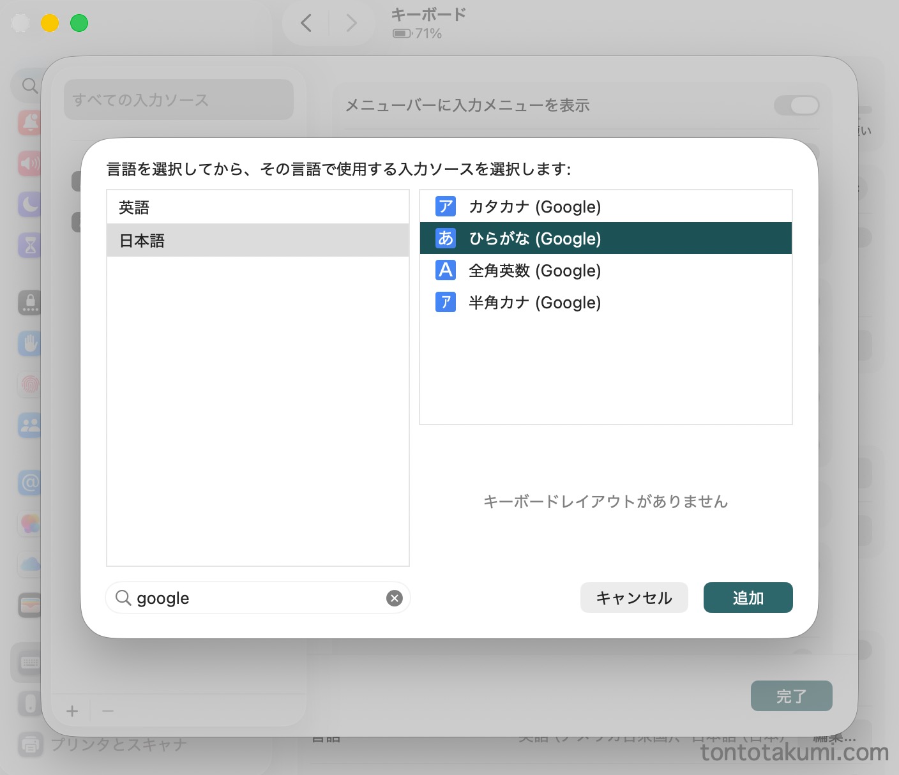This screenshot has height=775, width=899.
Task: Toggle the show input menu in menu bar switch
Action: [796, 105]
